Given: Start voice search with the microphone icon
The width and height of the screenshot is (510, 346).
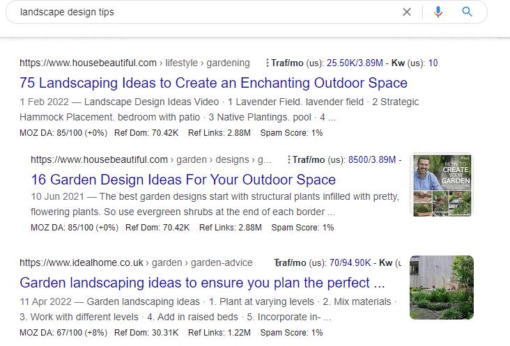Looking at the screenshot, I should coord(438,12).
